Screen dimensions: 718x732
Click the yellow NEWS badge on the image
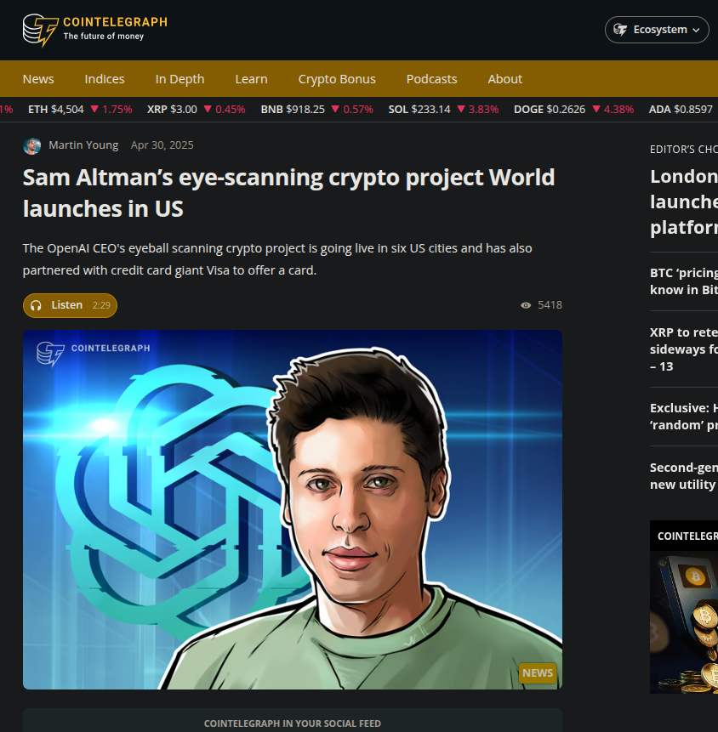coord(537,672)
